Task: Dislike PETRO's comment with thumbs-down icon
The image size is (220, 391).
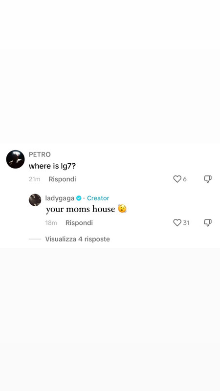Action: [208, 179]
